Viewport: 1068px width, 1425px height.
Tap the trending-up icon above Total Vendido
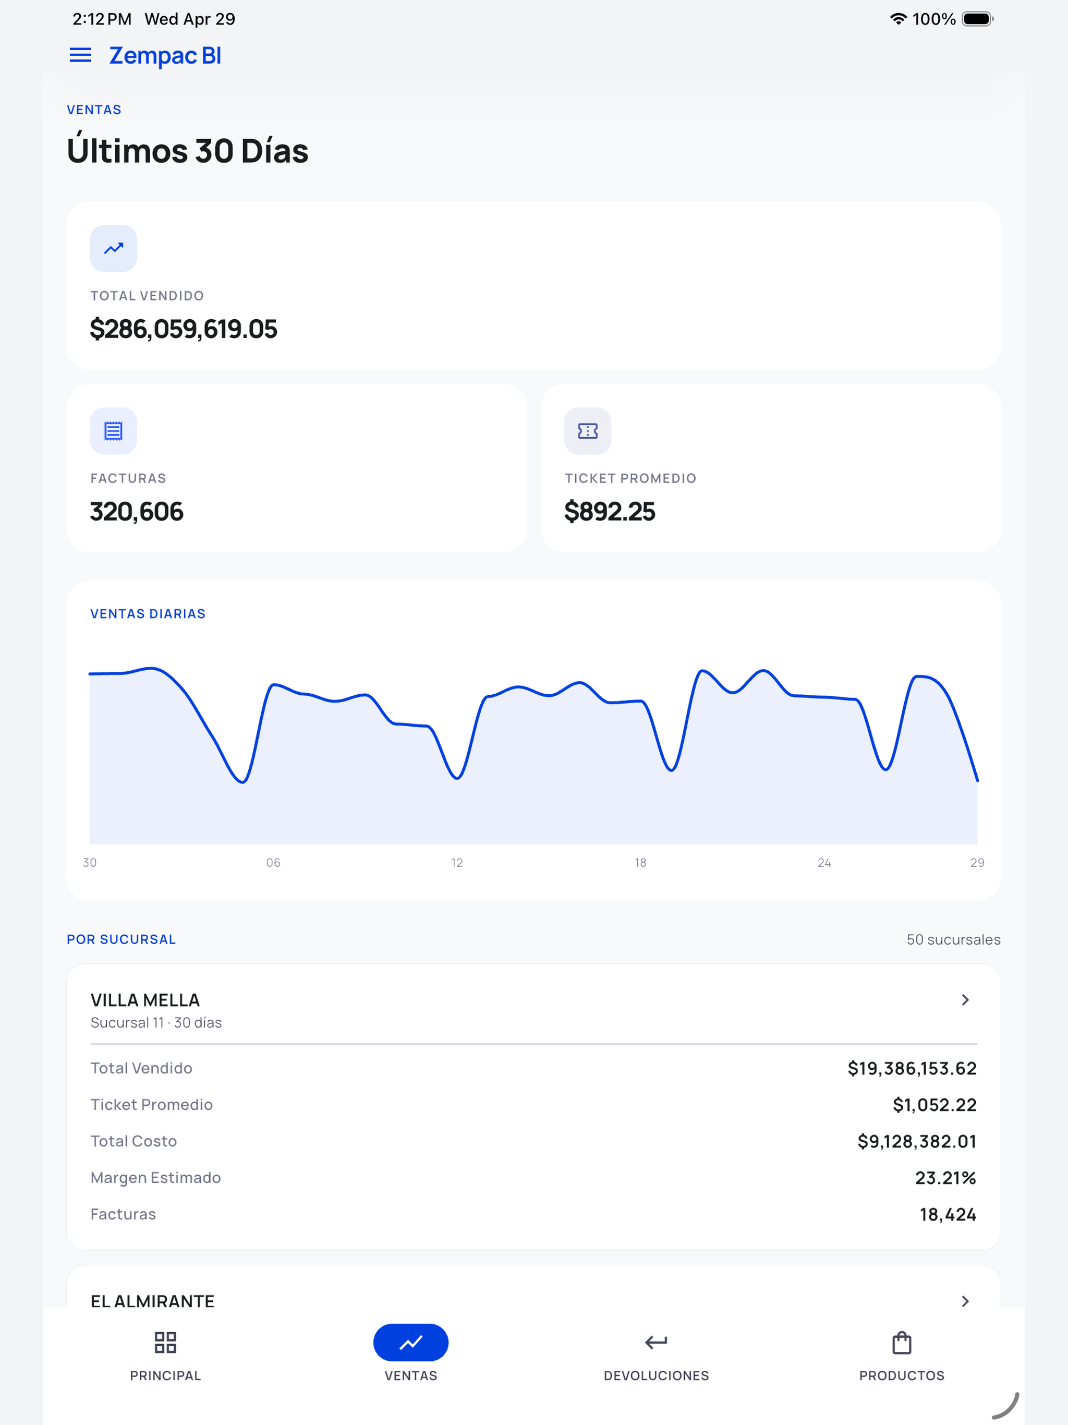pyautogui.click(x=113, y=248)
